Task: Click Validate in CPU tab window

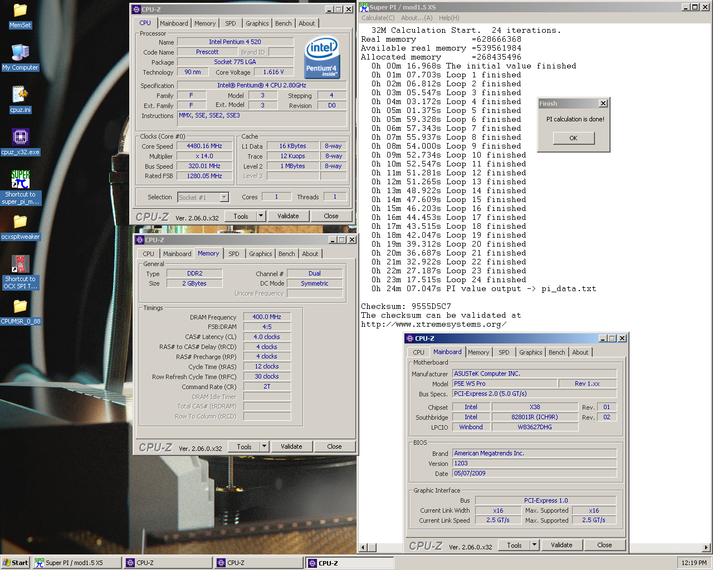Action: point(288,216)
